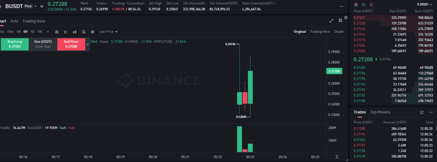Expand the Last Price dropdown
The width and height of the screenshot is (437, 162).
pyautogui.click(x=108, y=32)
